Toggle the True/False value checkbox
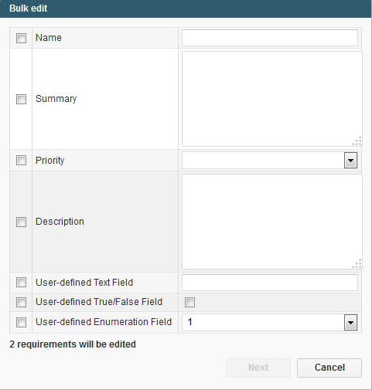 [x=189, y=302]
